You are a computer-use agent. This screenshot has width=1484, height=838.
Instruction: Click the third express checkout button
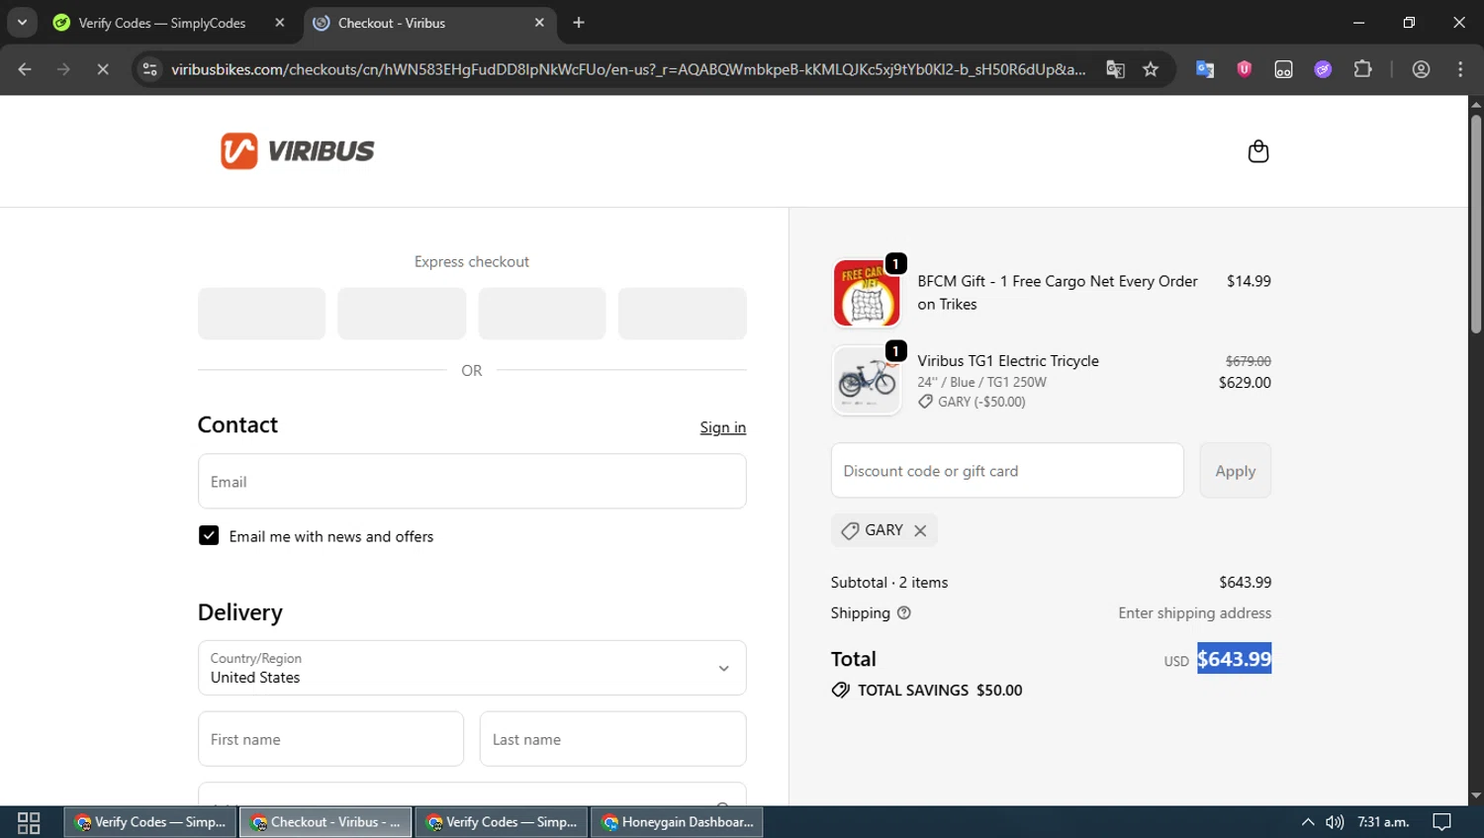tap(542, 314)
